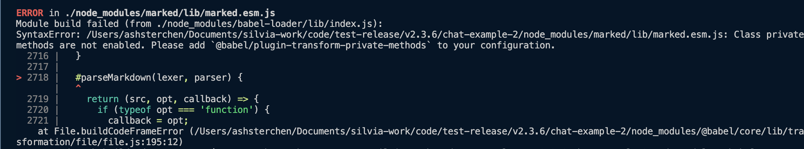Click the red arrow marker before line 2718
This screenshot has height=149, width=804.
pos(19,78)
